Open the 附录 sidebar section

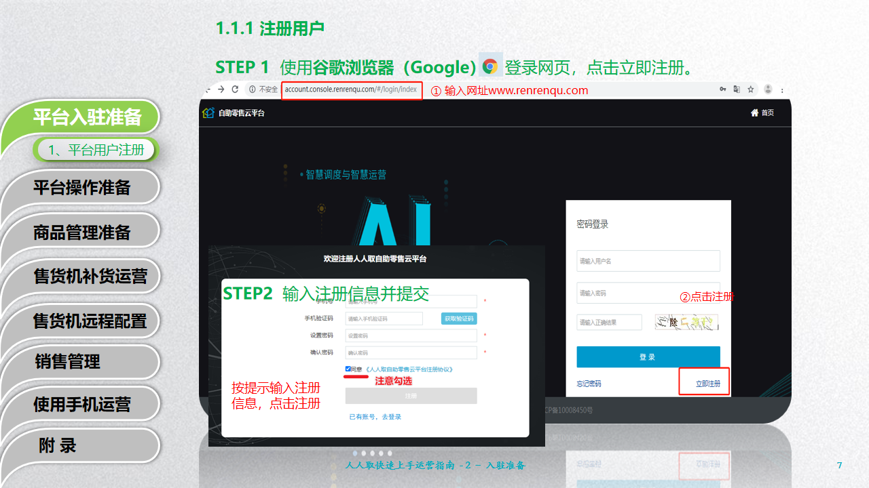point(58,445)
